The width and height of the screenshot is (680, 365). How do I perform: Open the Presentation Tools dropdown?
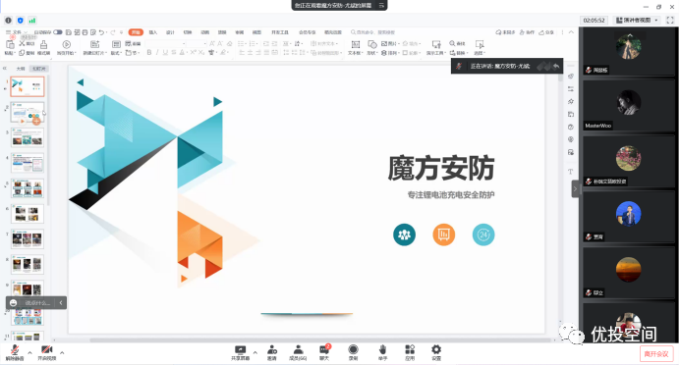tap(436, 47)
